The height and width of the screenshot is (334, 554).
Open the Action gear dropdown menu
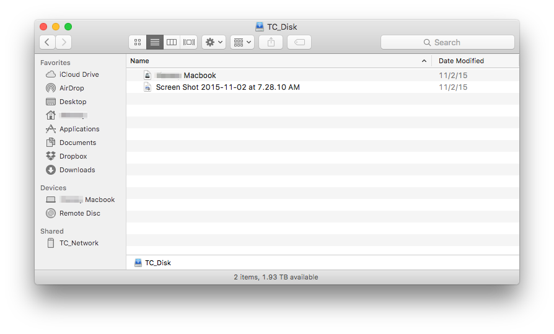(x=214, y=42)
